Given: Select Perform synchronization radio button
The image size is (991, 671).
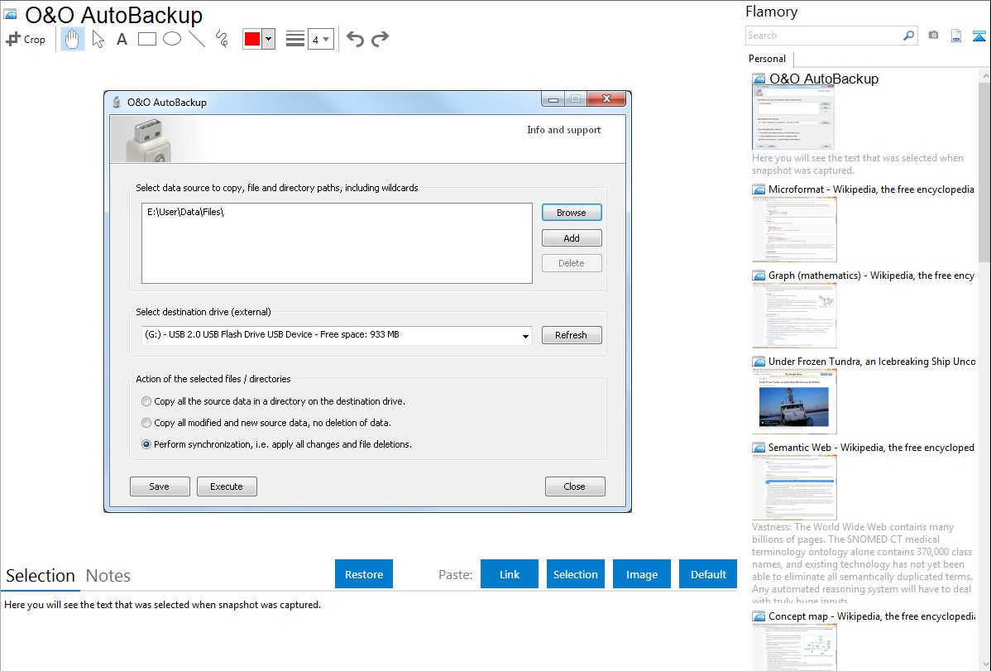Looking at the screenshot, I should 146,444.
